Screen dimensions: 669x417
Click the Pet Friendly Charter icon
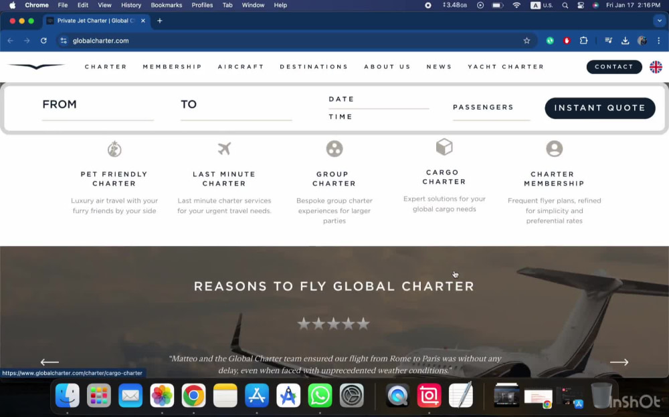[114, 149]
